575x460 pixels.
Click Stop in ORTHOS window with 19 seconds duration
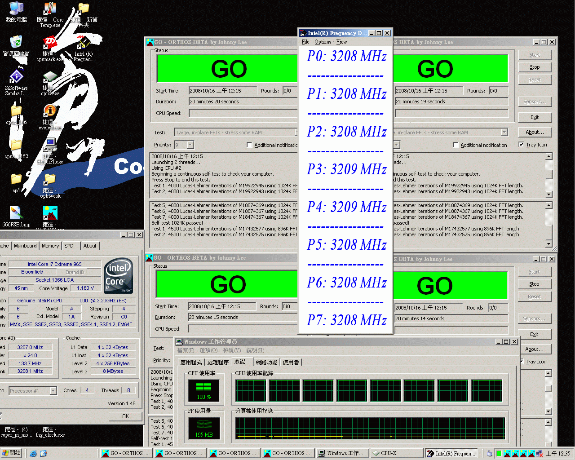tap(535, 67)
